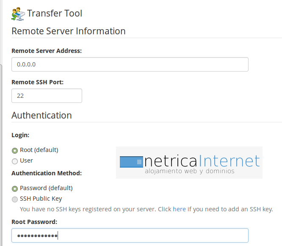Viewport: 282px width, 246px height.
Task: Click the 'alojamiento web y dominios' tagline
Action: click(189, 171)
